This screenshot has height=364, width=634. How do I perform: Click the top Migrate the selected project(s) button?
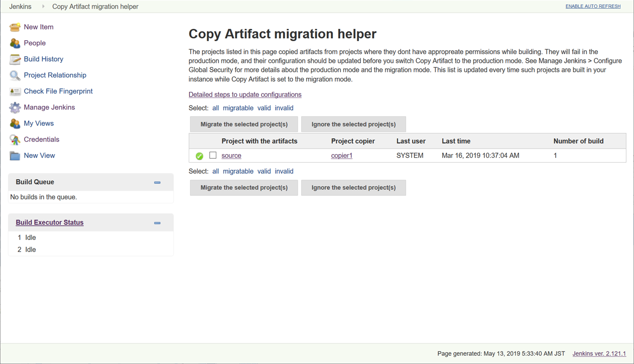pyautogui.click(x=244, y=125)
